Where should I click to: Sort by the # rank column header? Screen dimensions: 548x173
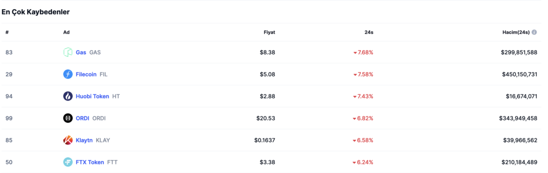[7, 32]
